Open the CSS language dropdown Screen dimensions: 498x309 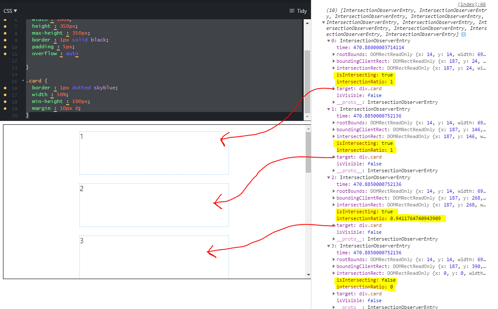coord(10,11)
